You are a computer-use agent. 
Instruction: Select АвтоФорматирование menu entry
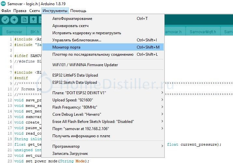click(x=103, y=19)
